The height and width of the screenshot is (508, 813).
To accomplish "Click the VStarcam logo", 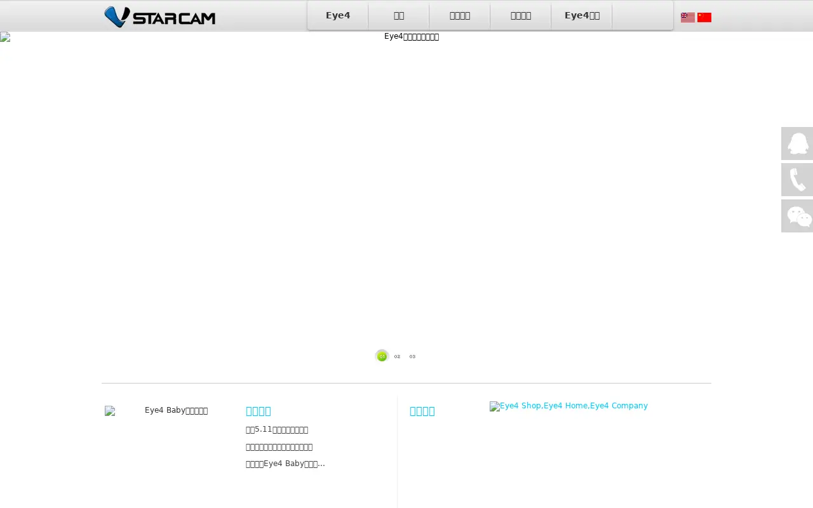I will tap(159, 17).
